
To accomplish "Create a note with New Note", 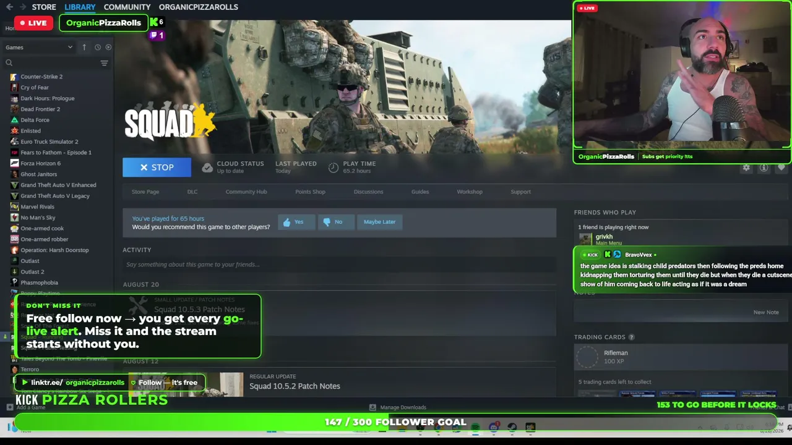I will pos(766,312).
